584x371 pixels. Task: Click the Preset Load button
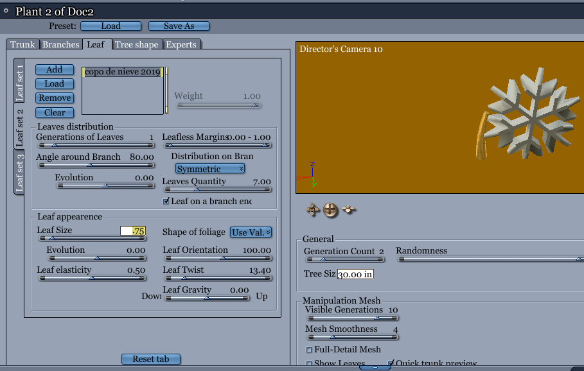pos(111,26)
